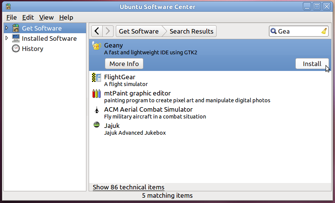This screenshot has height=203, width=335.
Task: Go back using the left arrow button
Action: [x=97, y=31]
